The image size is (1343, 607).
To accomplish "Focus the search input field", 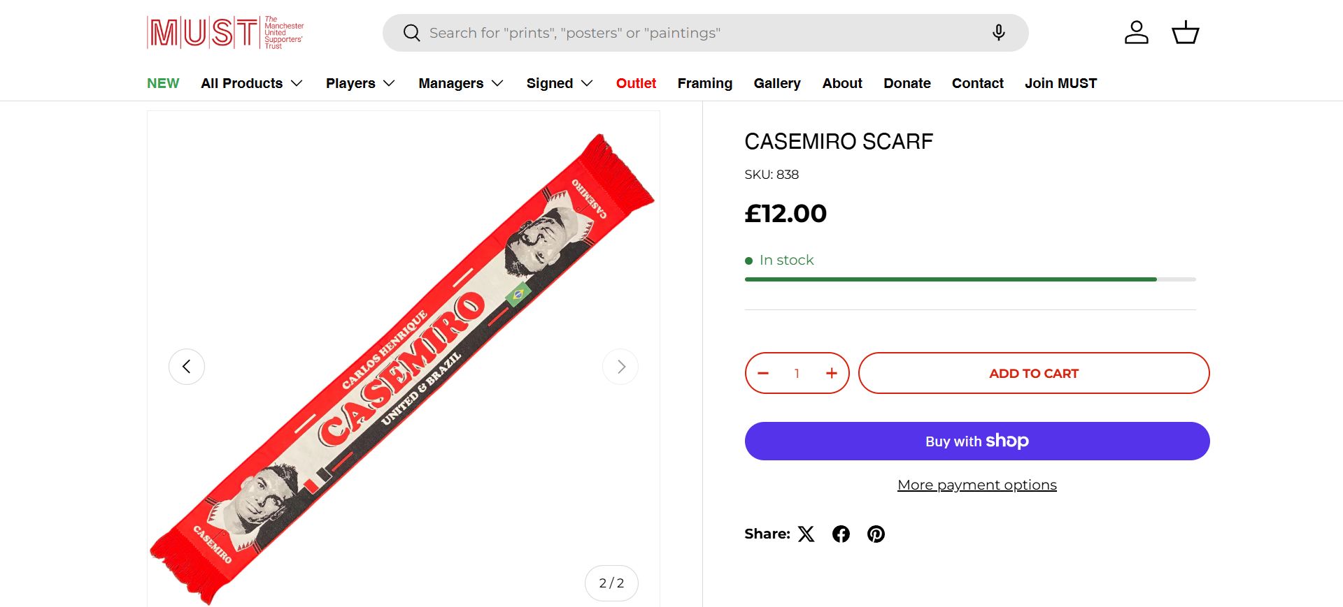I will pyautogui.click(x=699, y=33).
